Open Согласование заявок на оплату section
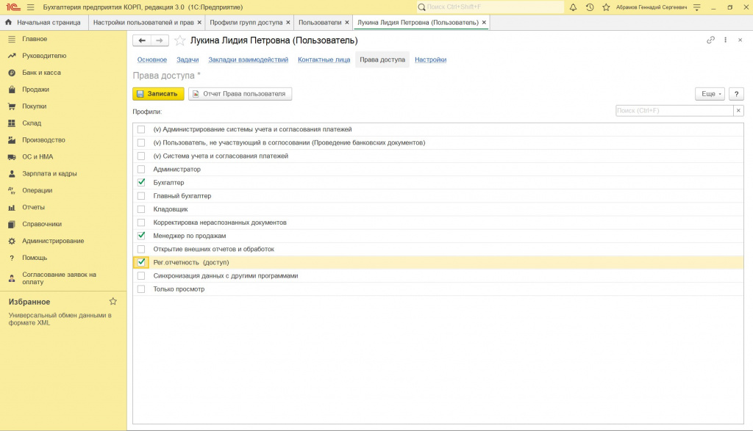This screenshot has height=431, width=753. (x=59, y=278)
